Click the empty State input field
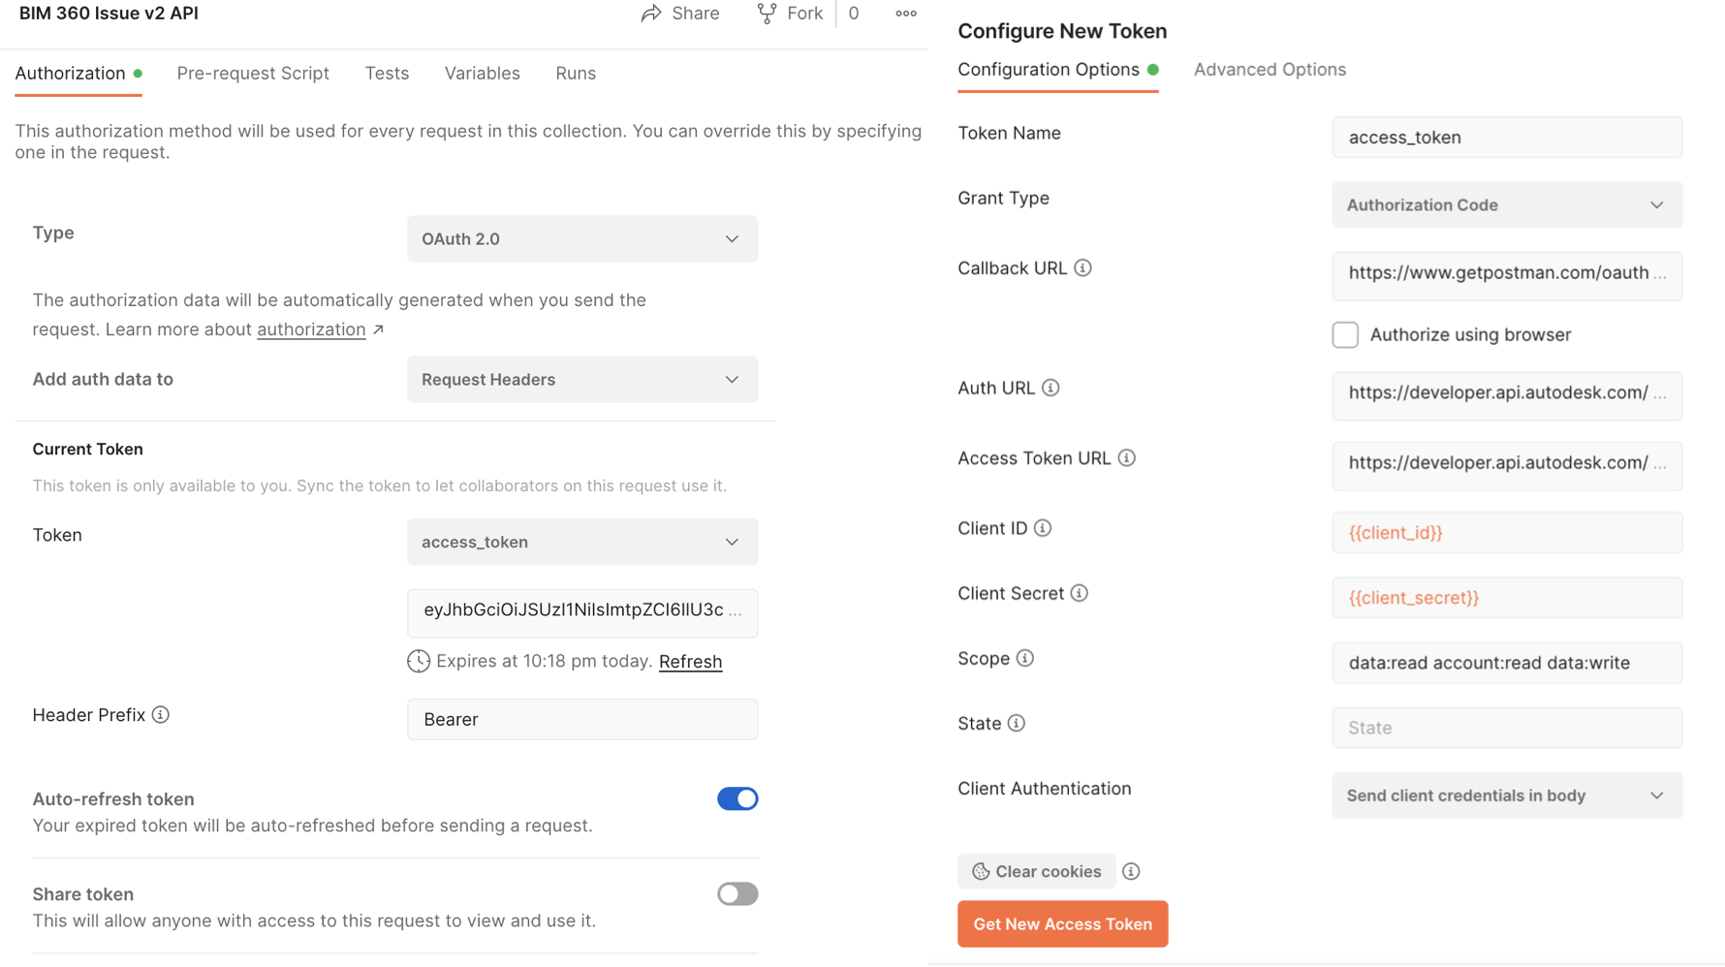 1507,728
